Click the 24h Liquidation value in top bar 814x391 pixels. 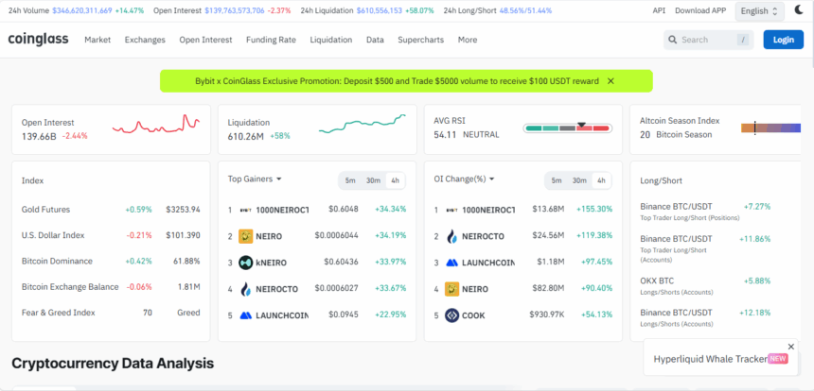pyautogui.click(x=379, y=10)
